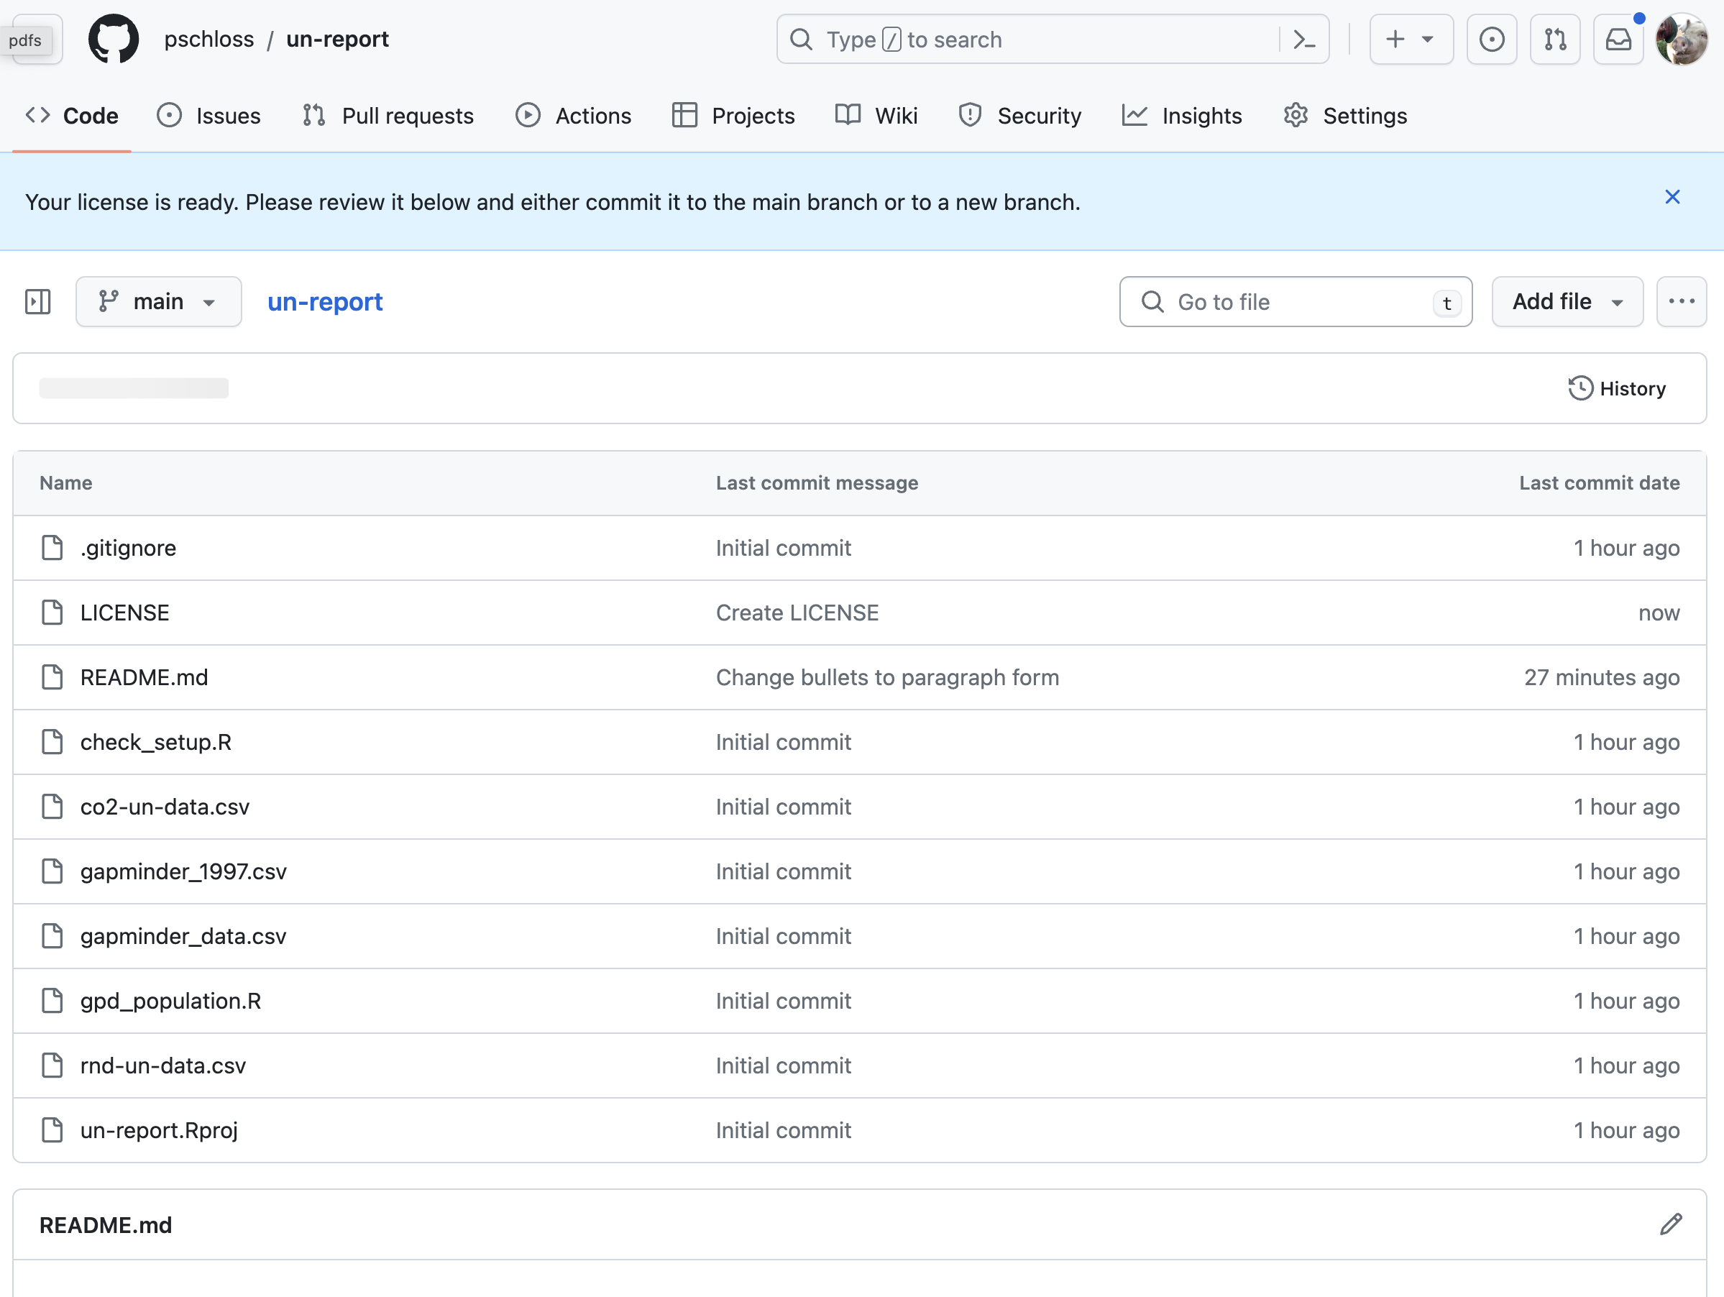Click the GitHub Octocat logo
This screenshot has width=1724, height=1297.
click(113, 39)
